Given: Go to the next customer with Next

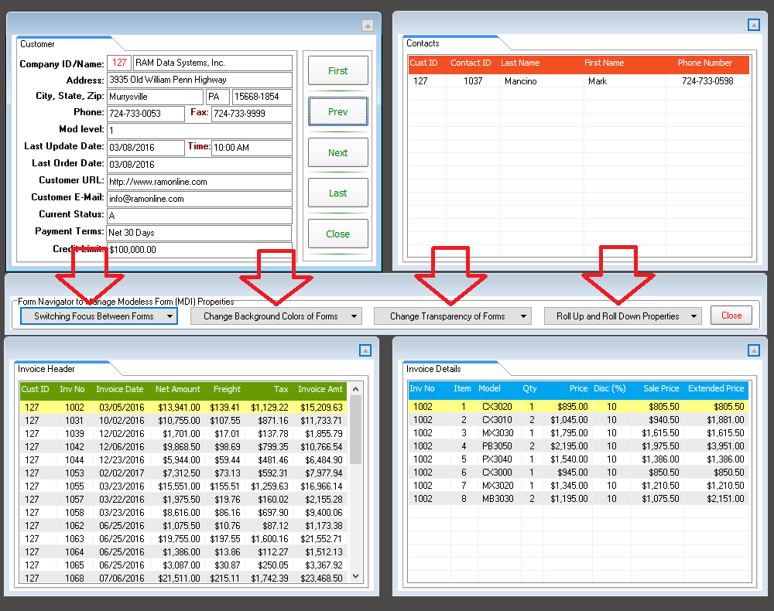Looking at the screenshot, I should 337,152.
